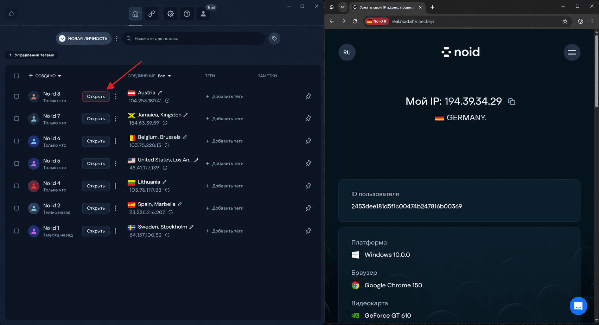Open the help question mark icon

187,14
